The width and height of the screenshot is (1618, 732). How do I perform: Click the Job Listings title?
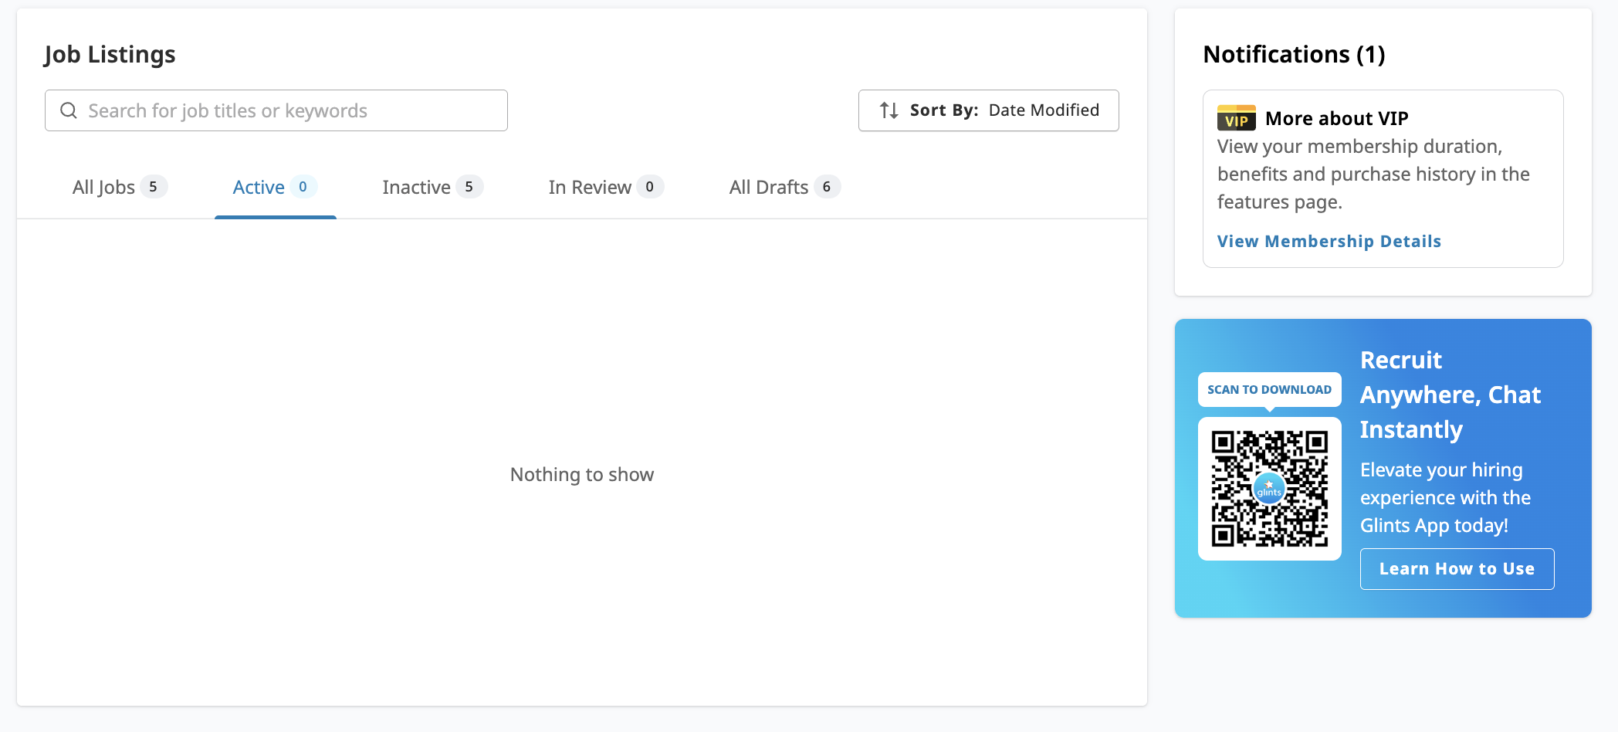[110, 54]
